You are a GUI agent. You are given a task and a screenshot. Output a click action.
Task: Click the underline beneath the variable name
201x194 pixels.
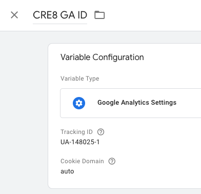tap(60, 24)
